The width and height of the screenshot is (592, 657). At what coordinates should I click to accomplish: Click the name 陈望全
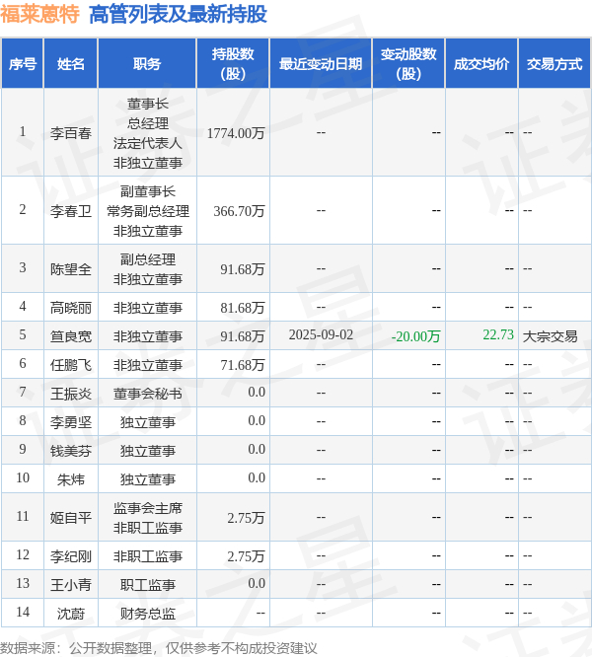[71, 268]
